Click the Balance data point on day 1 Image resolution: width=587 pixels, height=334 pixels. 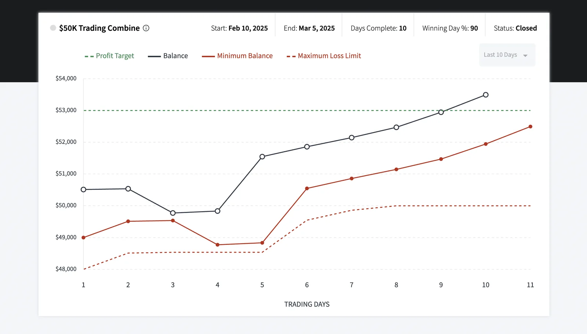[84, 190]
